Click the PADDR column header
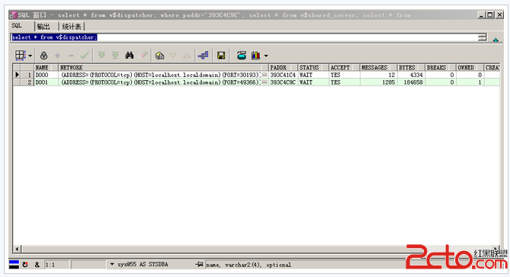510x277 pixels. tap(283, 67)
